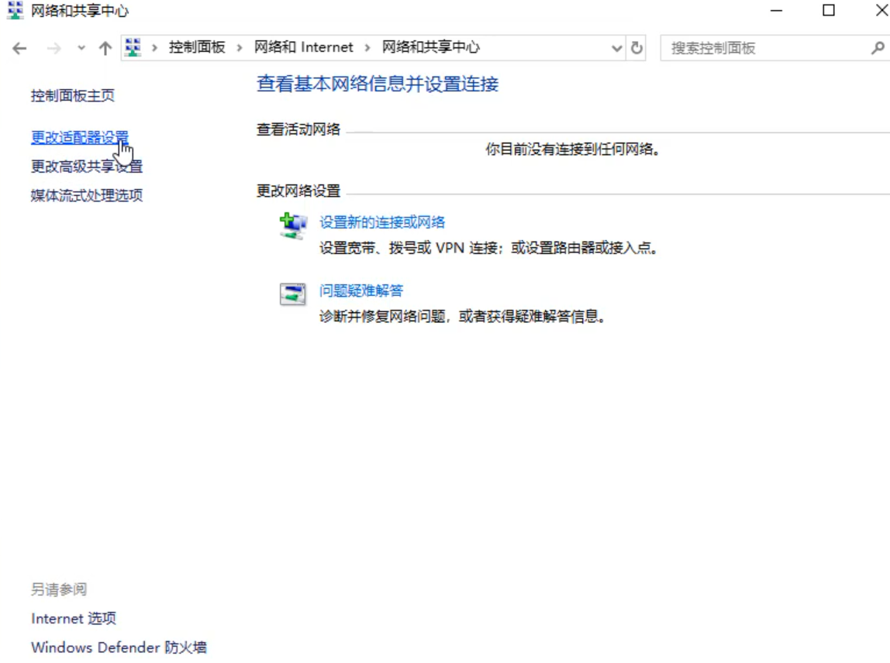
Task: Refresh the control panel page
Action: (636, 48)
